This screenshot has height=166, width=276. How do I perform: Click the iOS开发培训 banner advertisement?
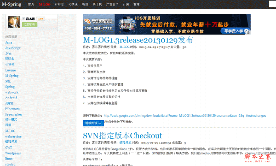(167, 24)
